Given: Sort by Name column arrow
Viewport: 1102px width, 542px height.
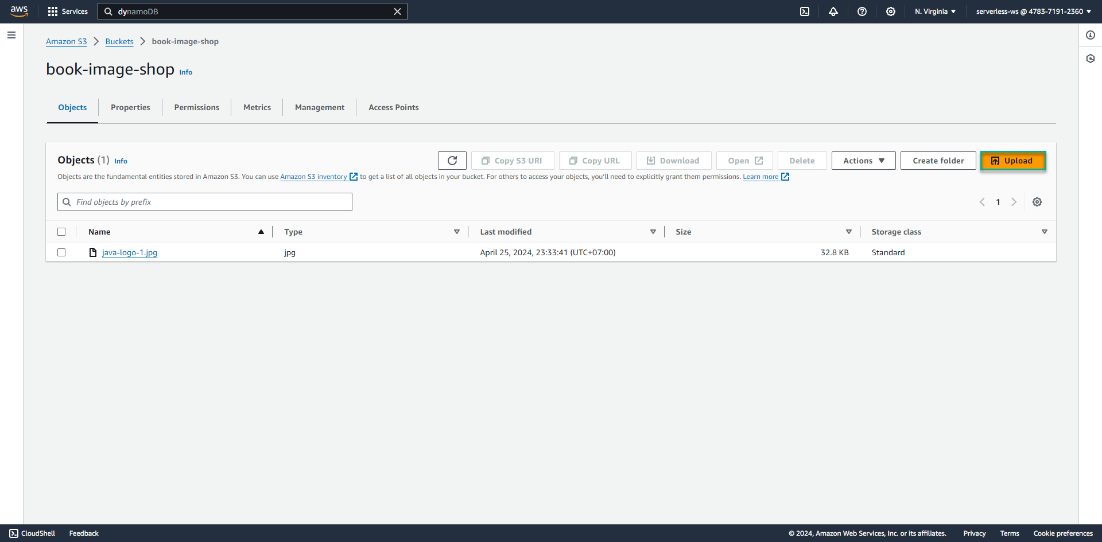Looking at the screenshot, I should pyautogui.click(x=261, y=232).
